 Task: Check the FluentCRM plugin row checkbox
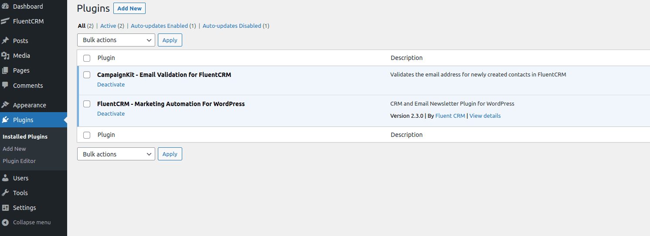coord(87,104)
